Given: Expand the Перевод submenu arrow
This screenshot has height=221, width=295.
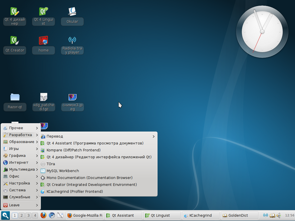Looking at the screenshot, I should [153, 137].
